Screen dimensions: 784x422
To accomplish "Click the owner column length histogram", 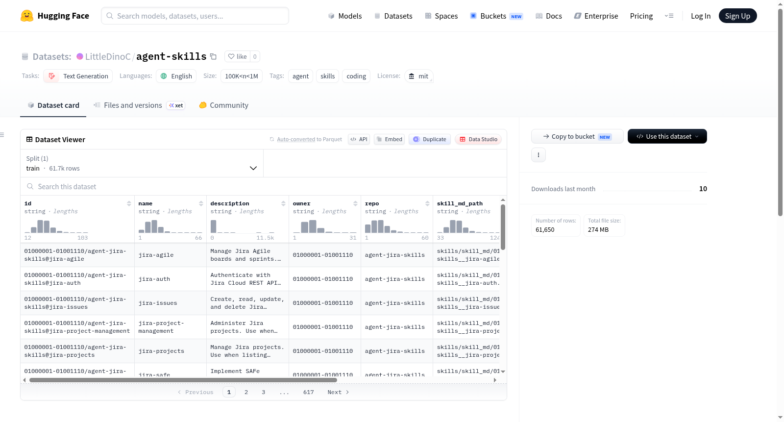I will (x=325, y=226).
